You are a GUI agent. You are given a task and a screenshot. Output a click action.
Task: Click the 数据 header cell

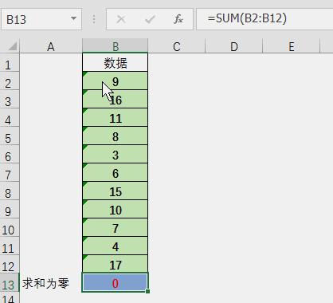click(116, 62)
